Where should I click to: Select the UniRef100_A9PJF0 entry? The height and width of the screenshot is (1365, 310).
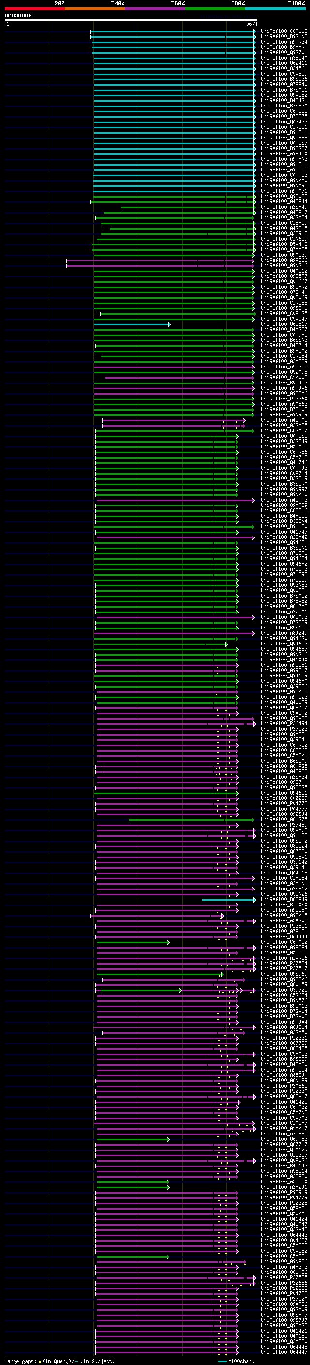283,153
